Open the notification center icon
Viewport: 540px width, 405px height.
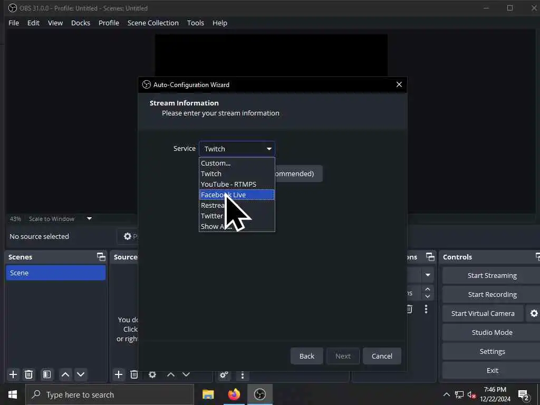tap(524, 394)
